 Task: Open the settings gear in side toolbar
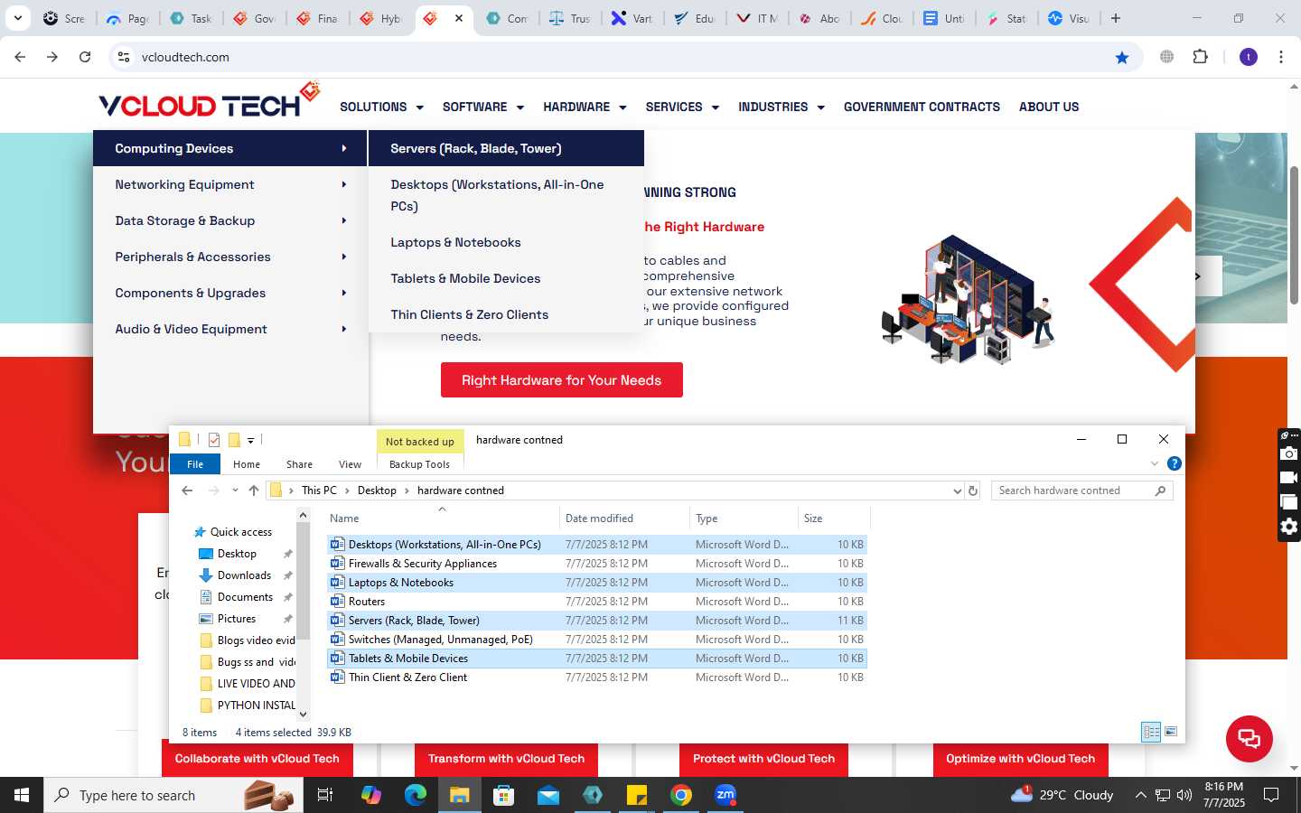1289,527
